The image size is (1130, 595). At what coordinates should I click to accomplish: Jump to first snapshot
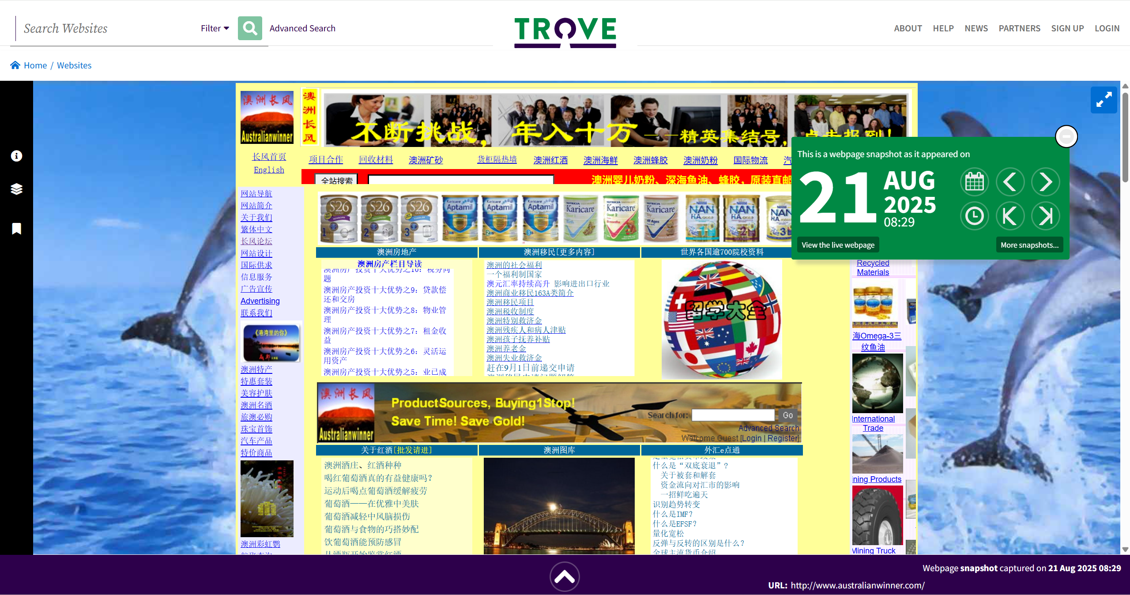click(1010, 216)
